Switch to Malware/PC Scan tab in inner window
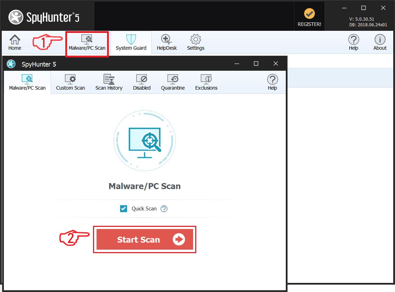 [27, 82]
